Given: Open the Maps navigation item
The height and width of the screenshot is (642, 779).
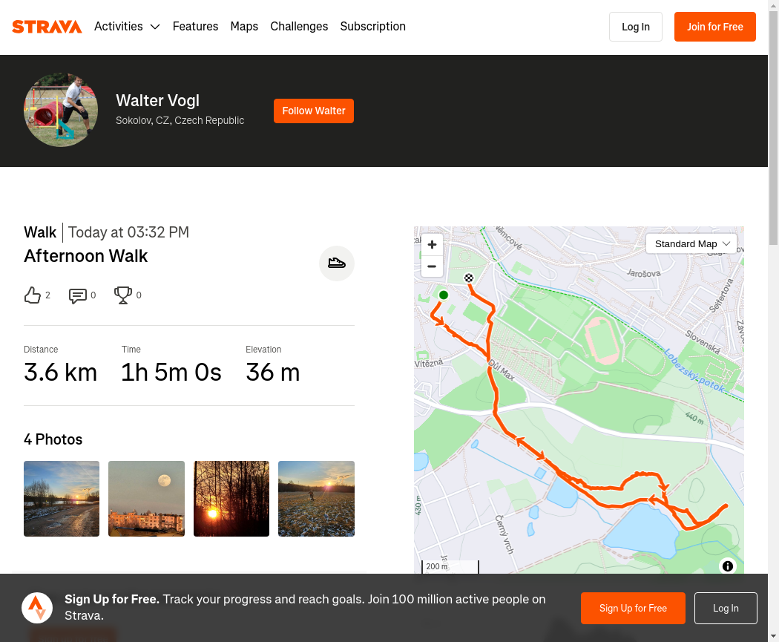Looking at the screenshot, I should pyautogui.click(x=244, y=27).
